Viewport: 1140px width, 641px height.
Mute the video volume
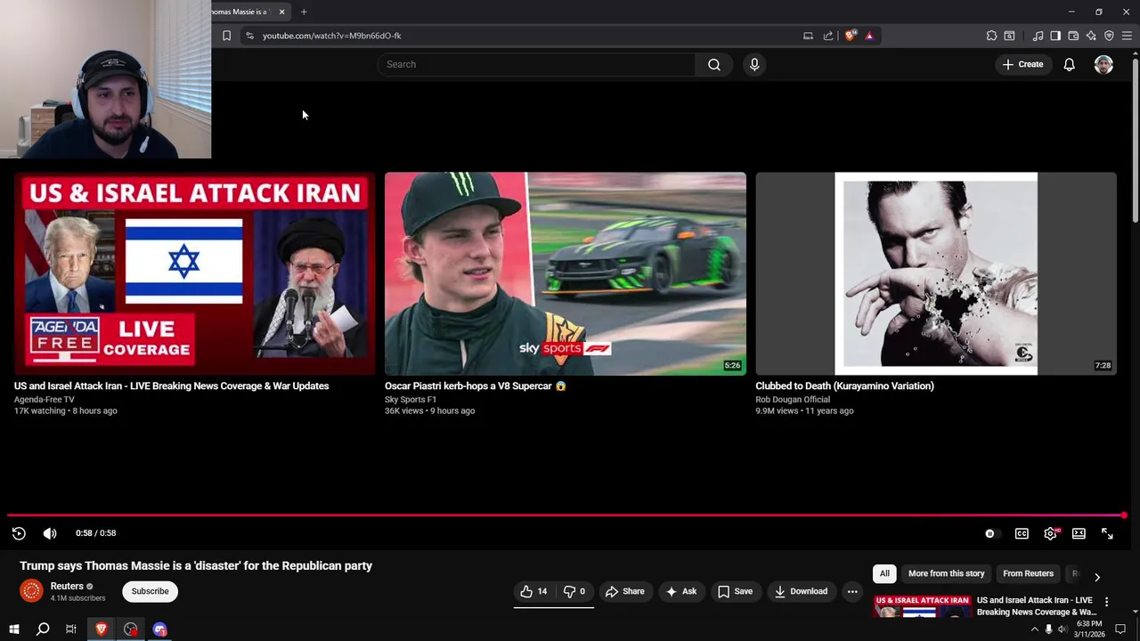coord(50,533)
